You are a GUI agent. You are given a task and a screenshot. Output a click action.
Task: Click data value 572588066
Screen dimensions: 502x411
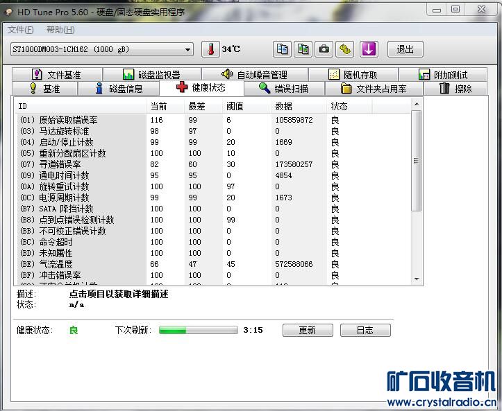(x=294, y=264)
